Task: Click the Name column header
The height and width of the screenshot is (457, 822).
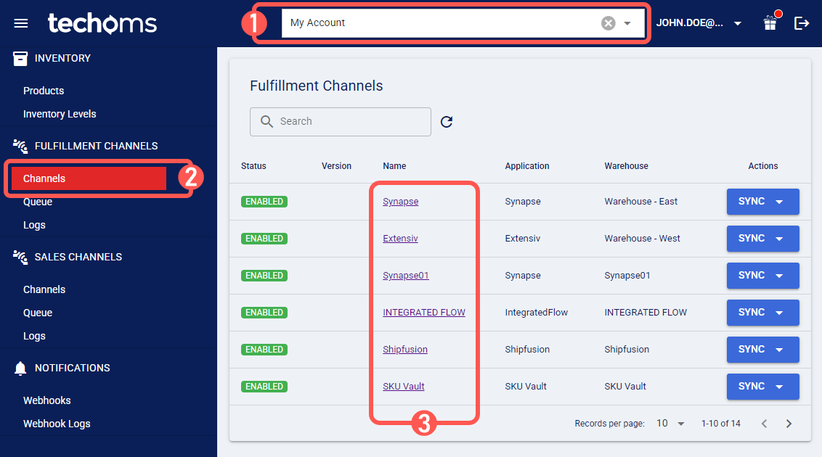Action: [394, 166]
